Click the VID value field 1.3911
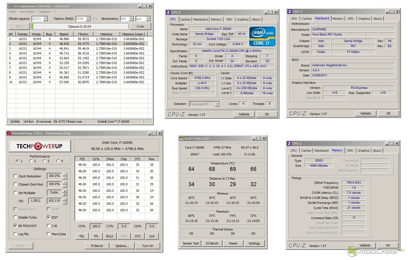Screen dimensions: 408x260 (x=35, y=201)
